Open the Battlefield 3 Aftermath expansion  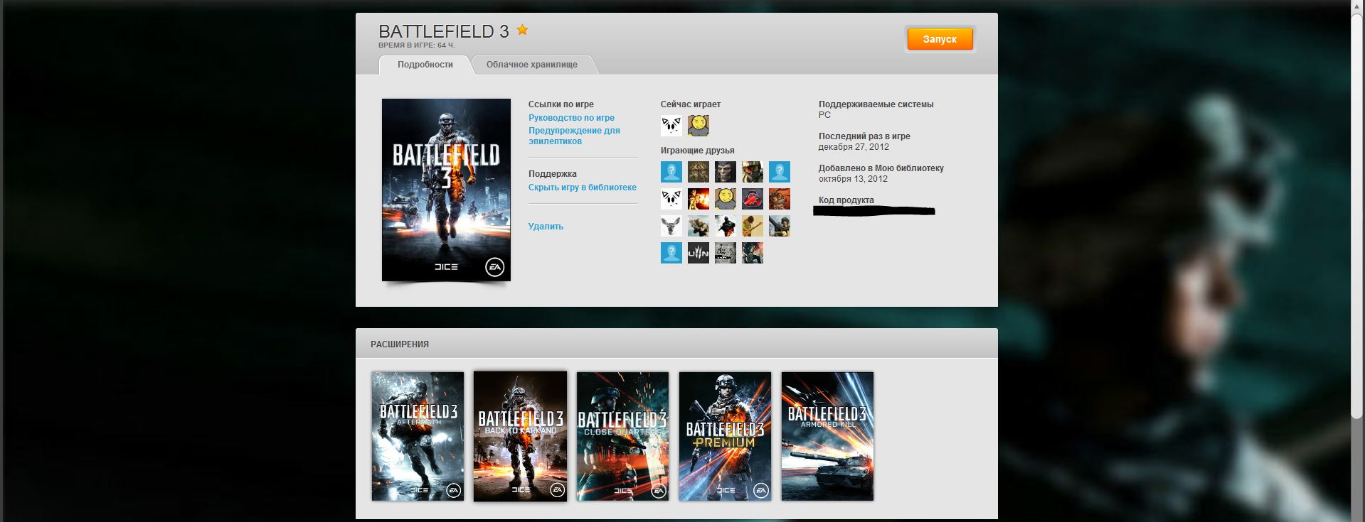pyautogui.click(x=418, y=436)
